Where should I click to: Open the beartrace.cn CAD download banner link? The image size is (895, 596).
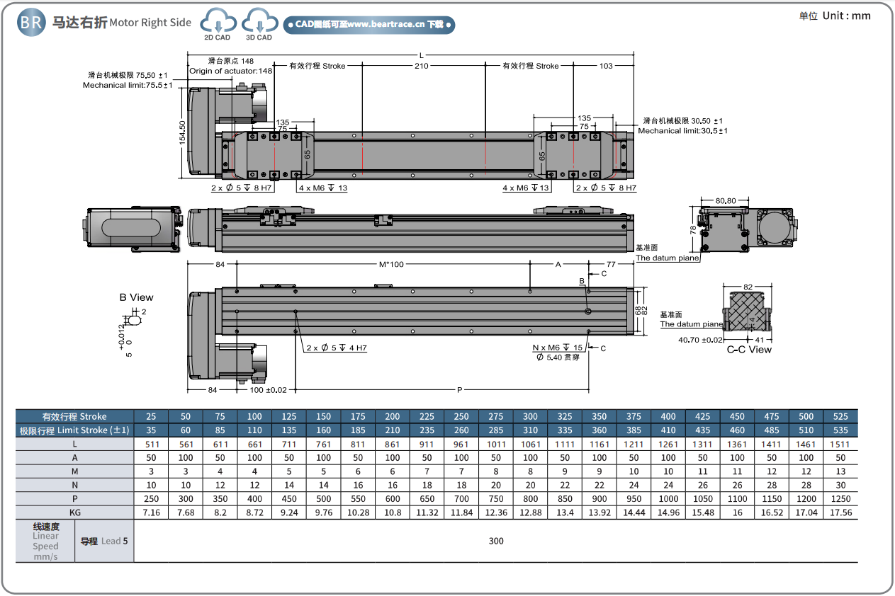pos(368,25)
